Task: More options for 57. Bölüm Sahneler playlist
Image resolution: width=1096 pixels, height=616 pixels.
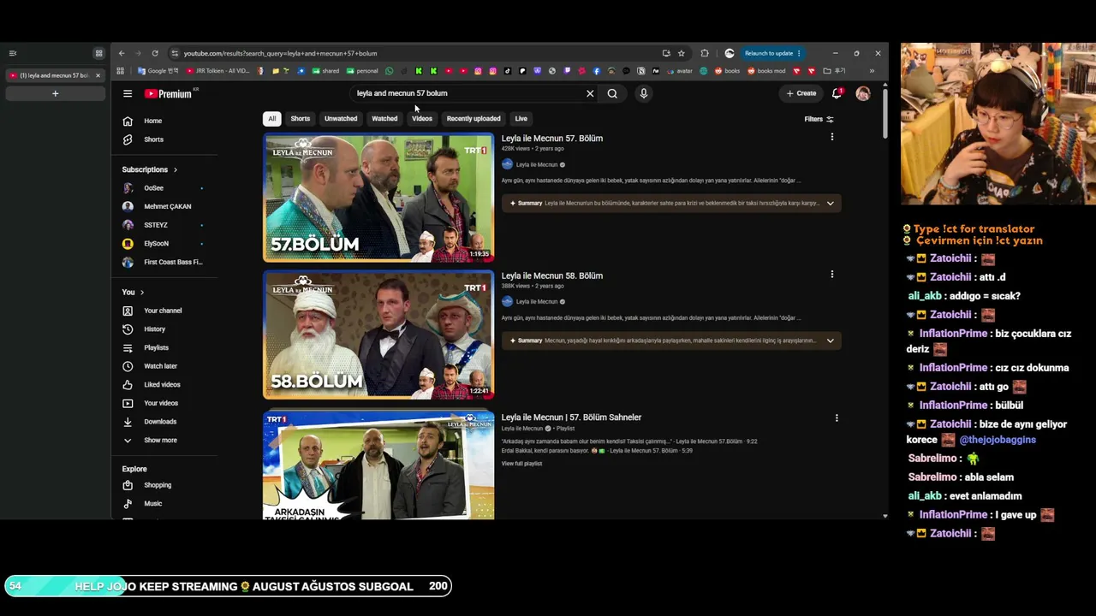Action: coord(837,418)
